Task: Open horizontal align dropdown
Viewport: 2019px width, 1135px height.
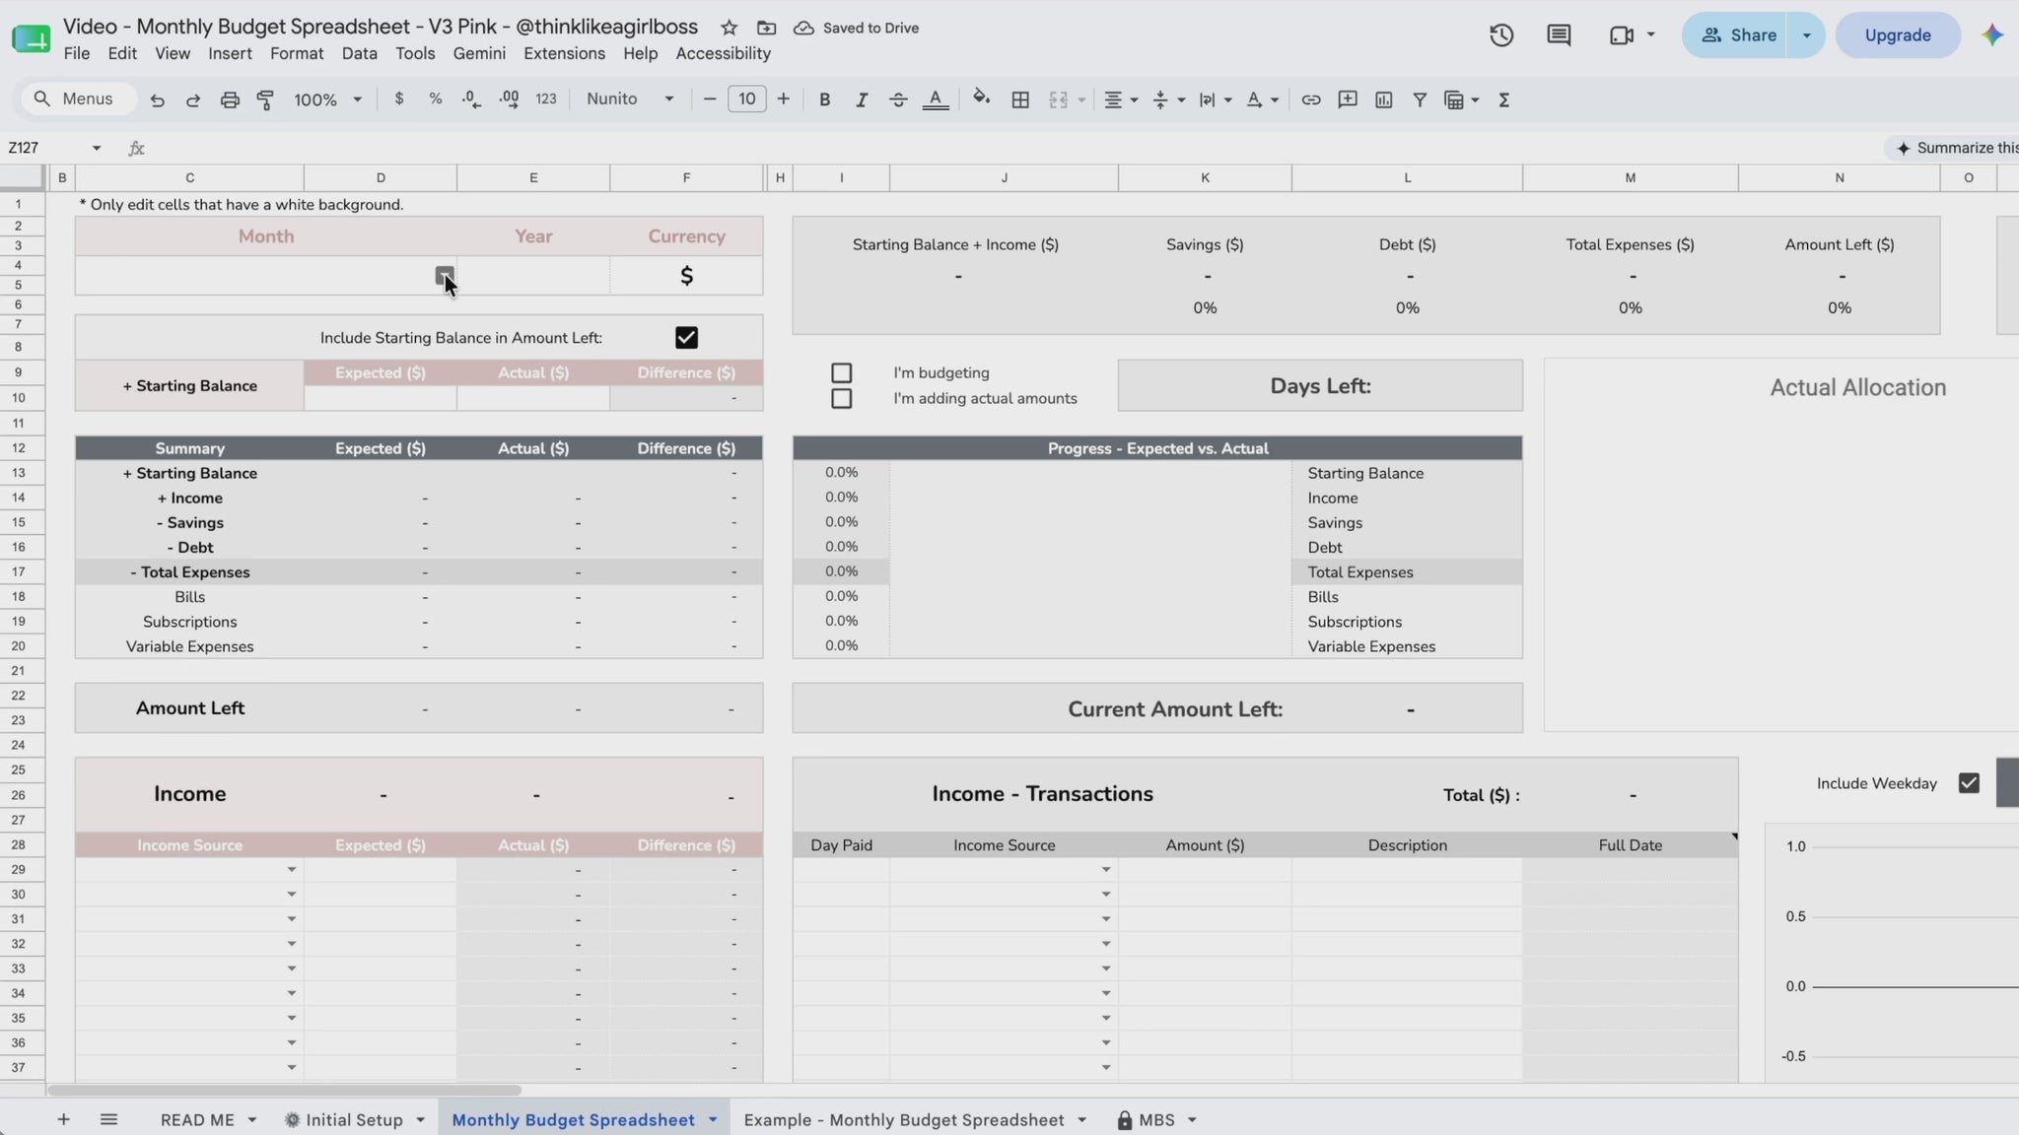Action: point(1120,100)
